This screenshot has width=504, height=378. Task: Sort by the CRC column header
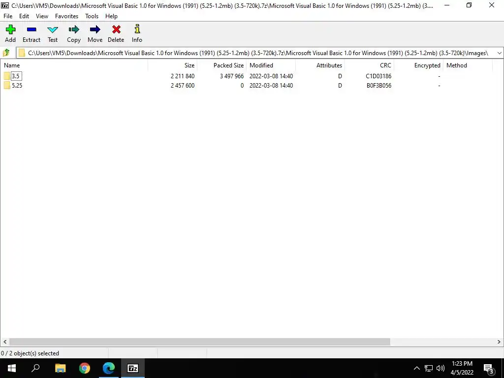coord(369,65)
